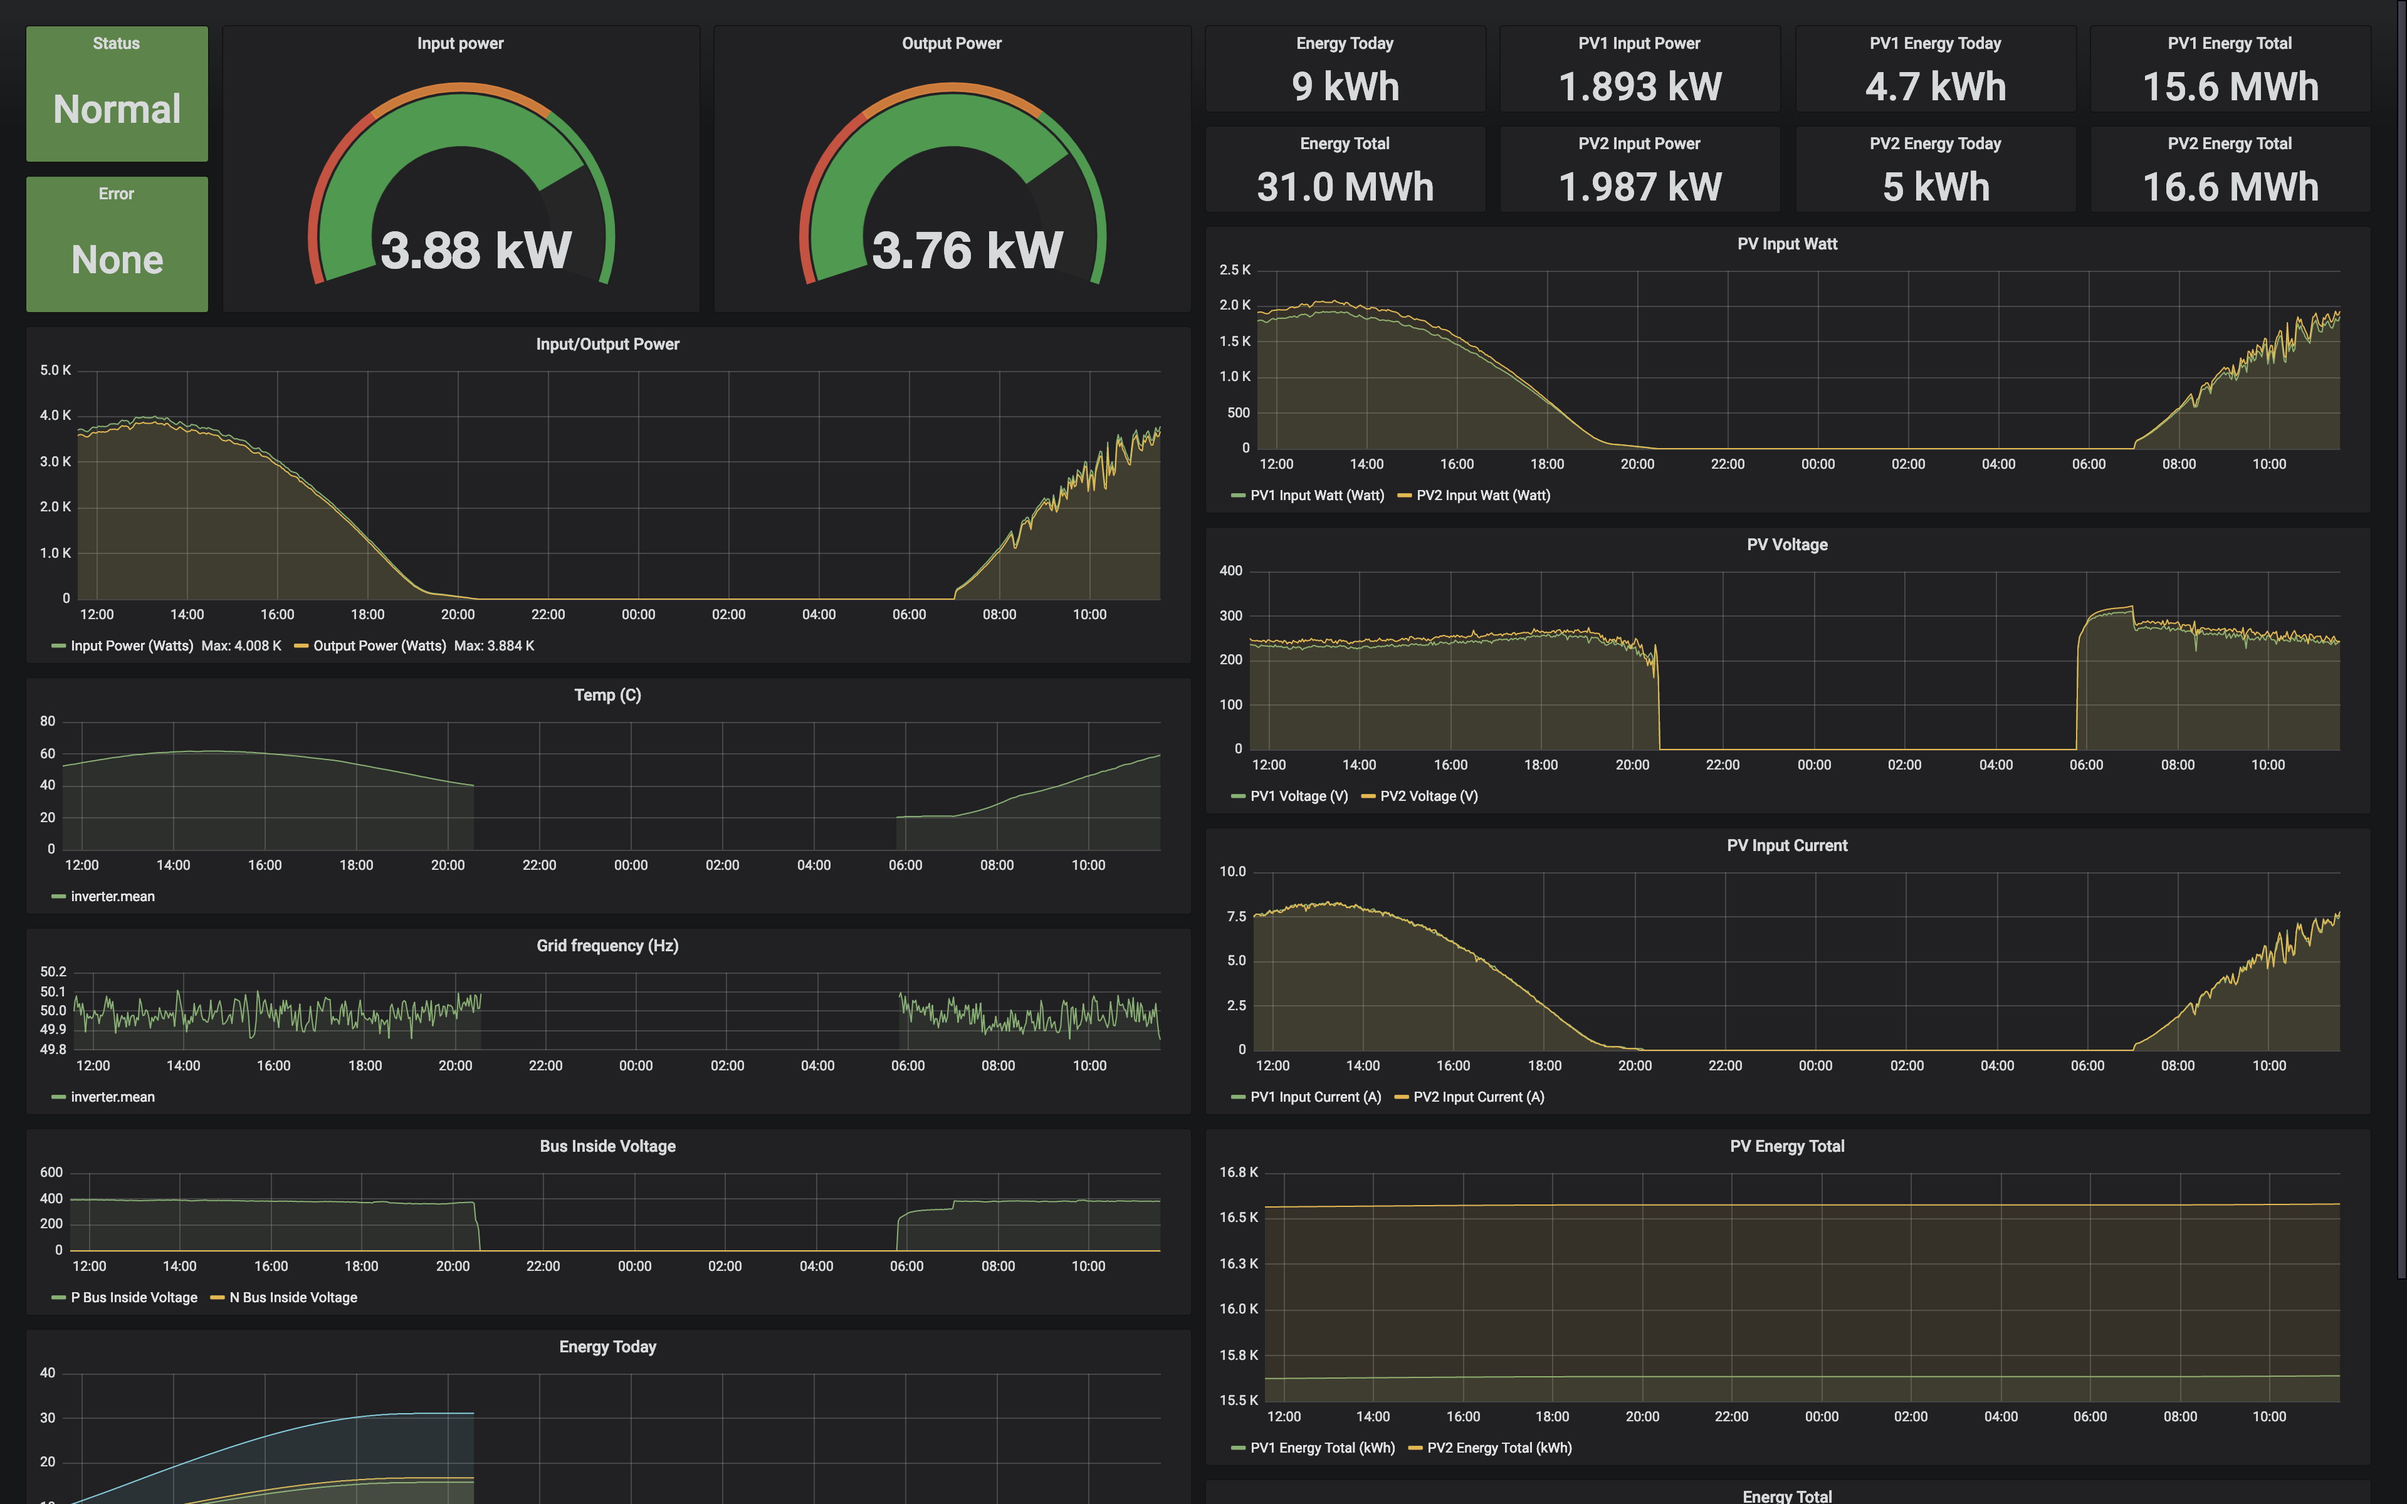Click the 1.987 kW PV2 power value
This screenshot has height=1504, width=2407.
1639,188
